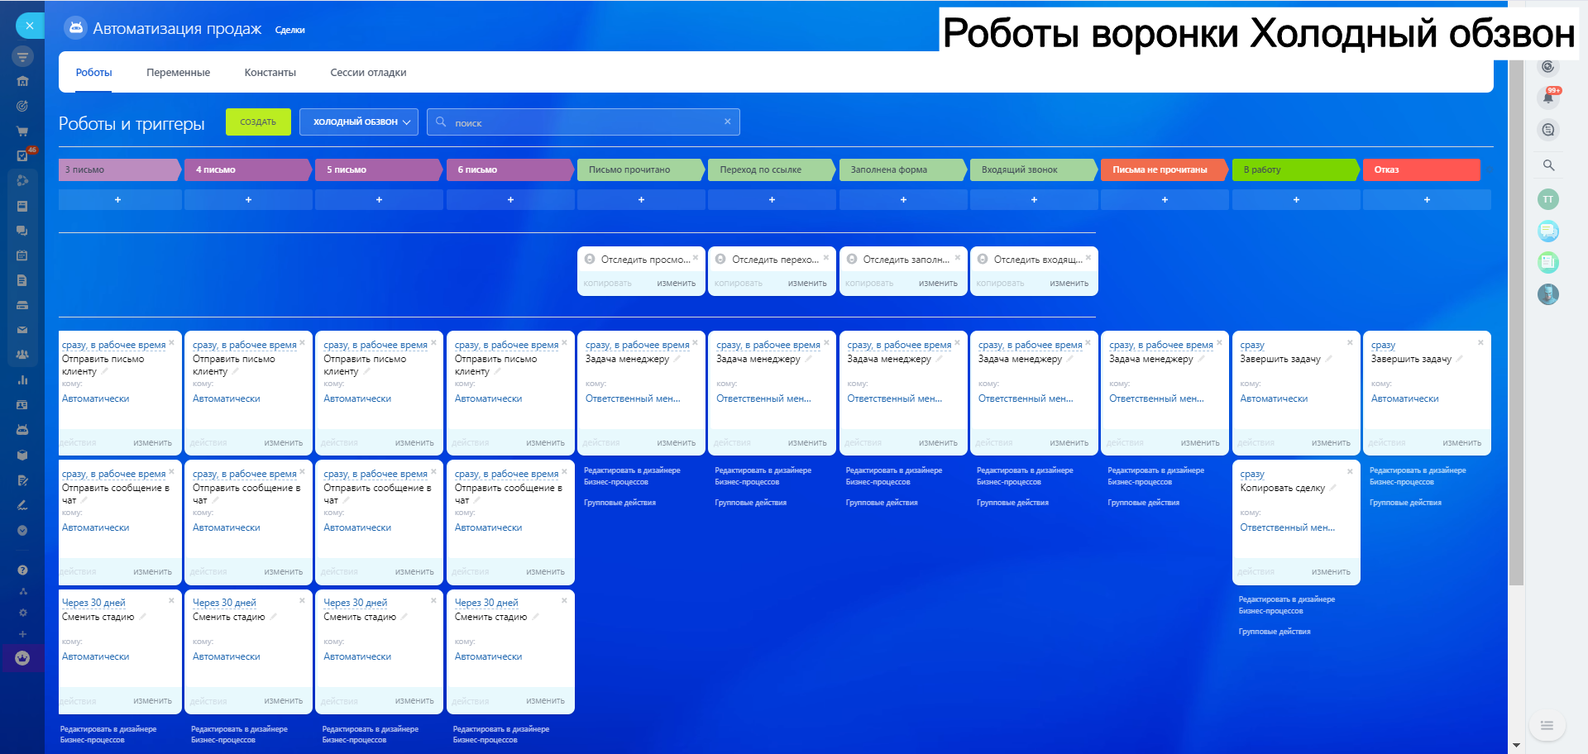Clear the search field with the X

(728, 122)
